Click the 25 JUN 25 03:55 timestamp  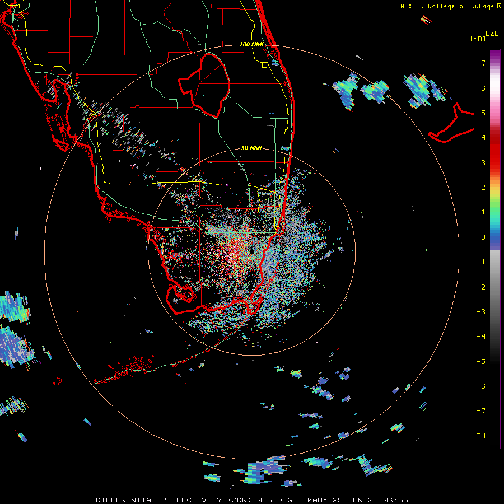[x=370, y=500]
